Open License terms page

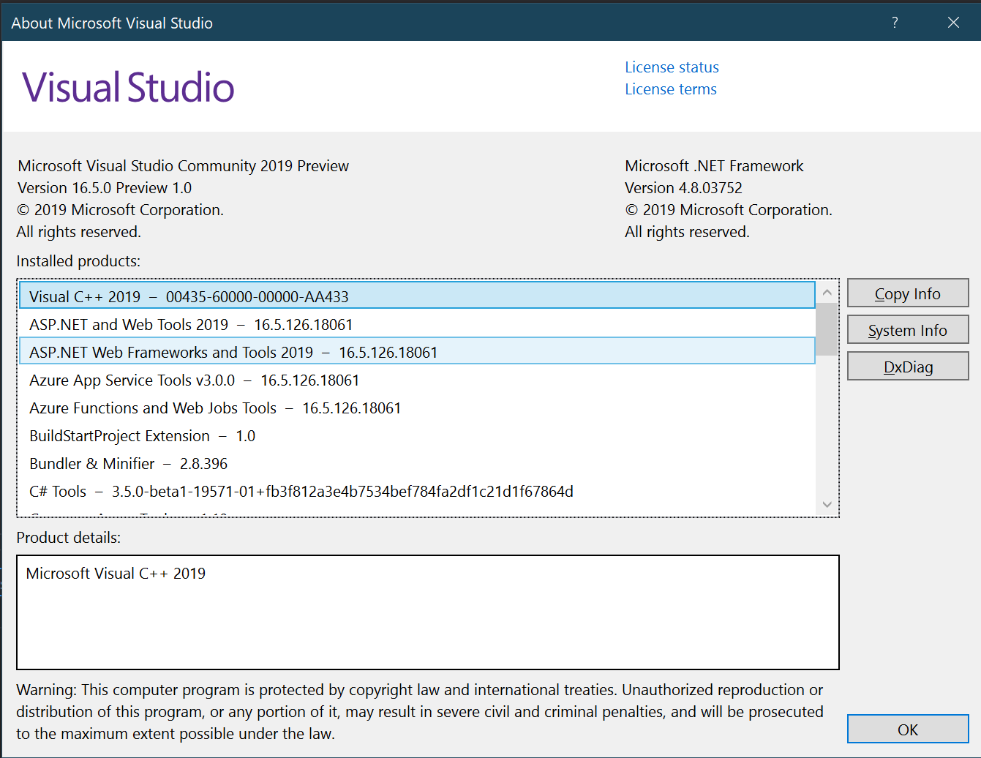pyautogui.click(x=670, y=89)
